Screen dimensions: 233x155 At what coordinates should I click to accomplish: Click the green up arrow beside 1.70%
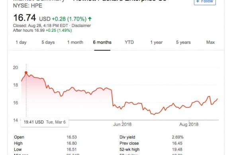[90, 19]
